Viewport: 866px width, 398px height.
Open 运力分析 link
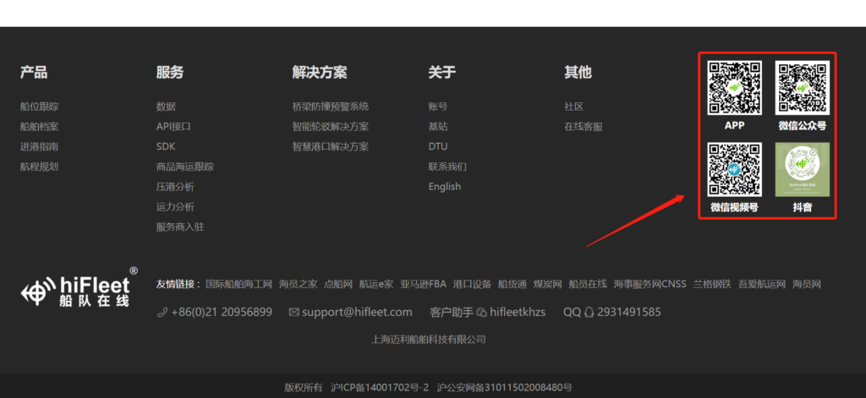(175, 206)
